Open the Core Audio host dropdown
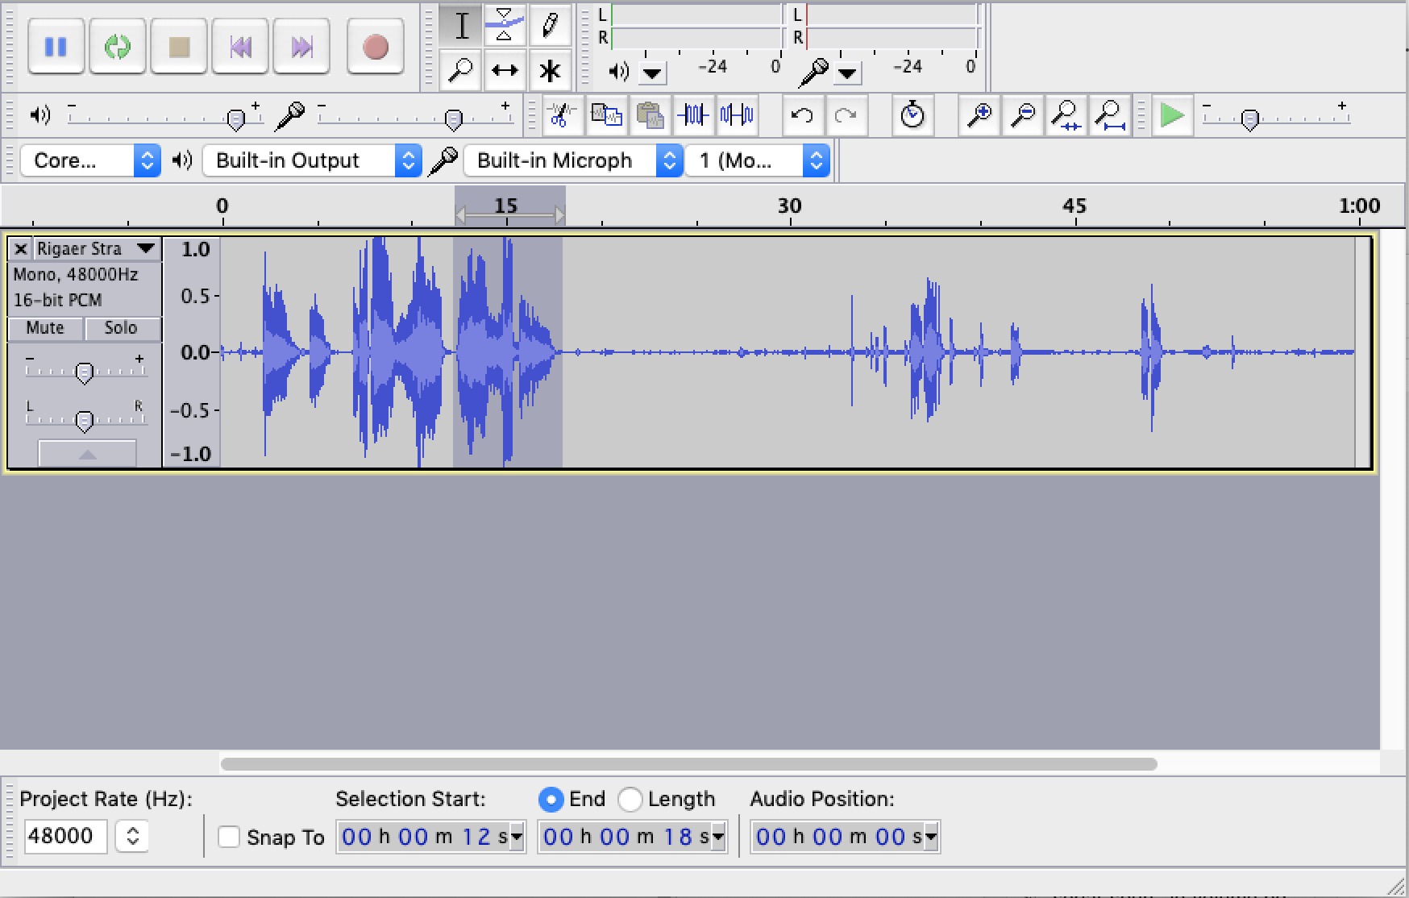The width and height of the screenshot is (1409, 898). pyautogui.click(x=89, y=160)
